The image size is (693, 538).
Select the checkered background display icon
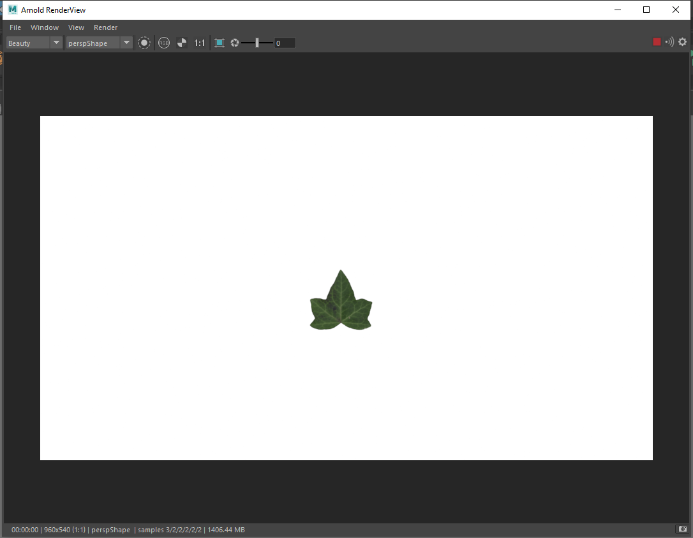[182, 43]
